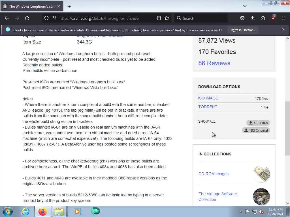Launch Internet Explorer from the taskbar
Screen dimensions: 290x217
click(x=25, y=211)
